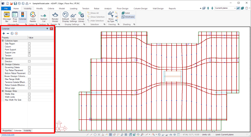
Task: Check the Governing Criteria checkbox
Action: point(29,67)
